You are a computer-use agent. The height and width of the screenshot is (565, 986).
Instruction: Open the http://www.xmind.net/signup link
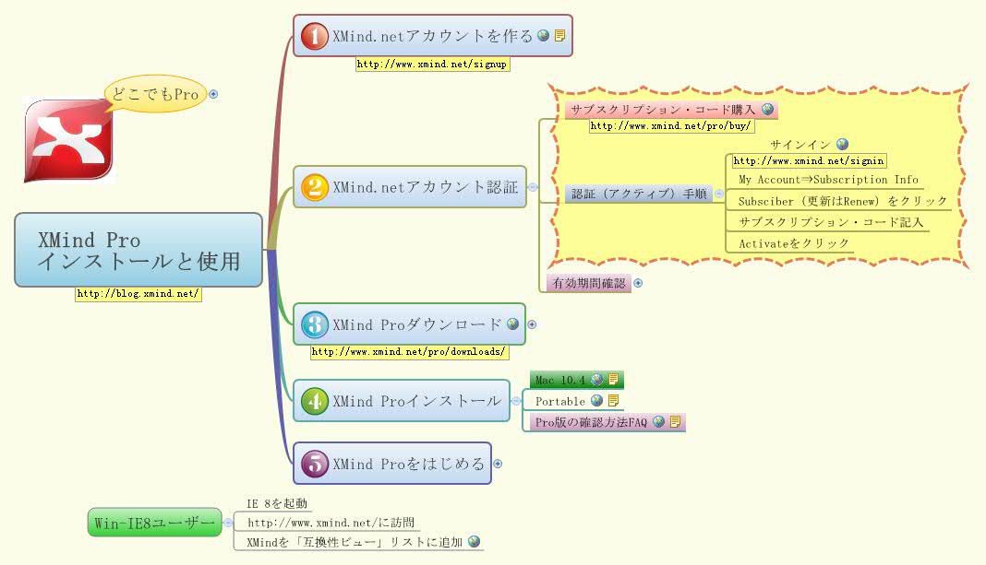pos(431,65)
